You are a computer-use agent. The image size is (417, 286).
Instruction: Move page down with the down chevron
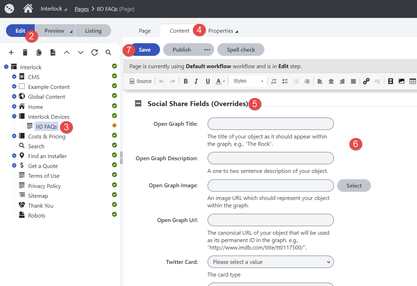point(81,52)
